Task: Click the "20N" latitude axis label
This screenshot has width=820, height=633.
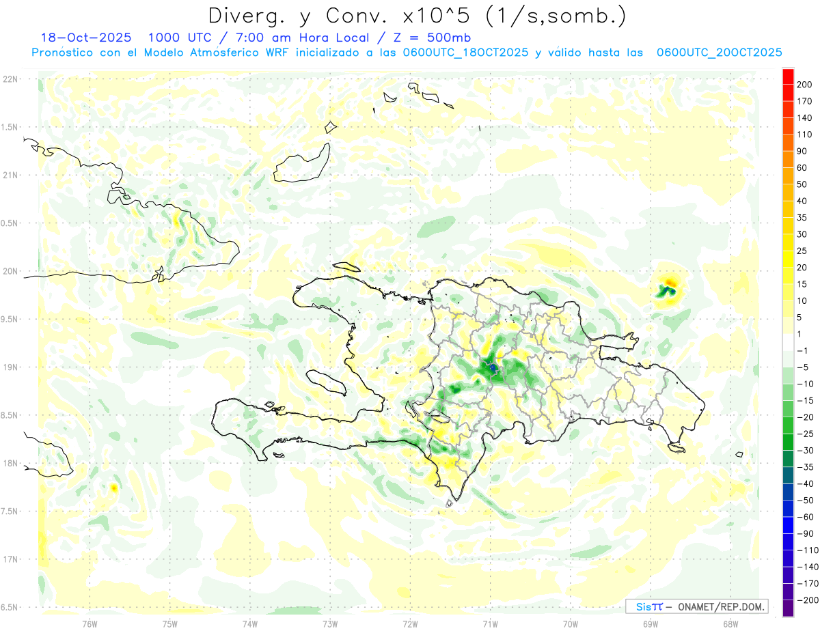Action: (x=12, y=271)
